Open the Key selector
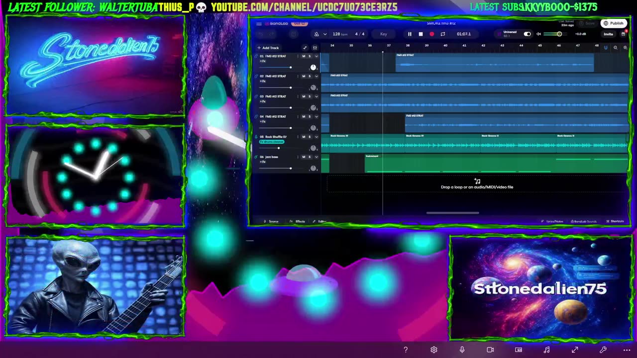The width and height of the screenshot is (637, 358). coord(384,34)
